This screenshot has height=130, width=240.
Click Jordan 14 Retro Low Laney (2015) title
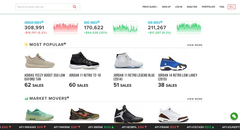pyautogui.click(x=178, y=77)
